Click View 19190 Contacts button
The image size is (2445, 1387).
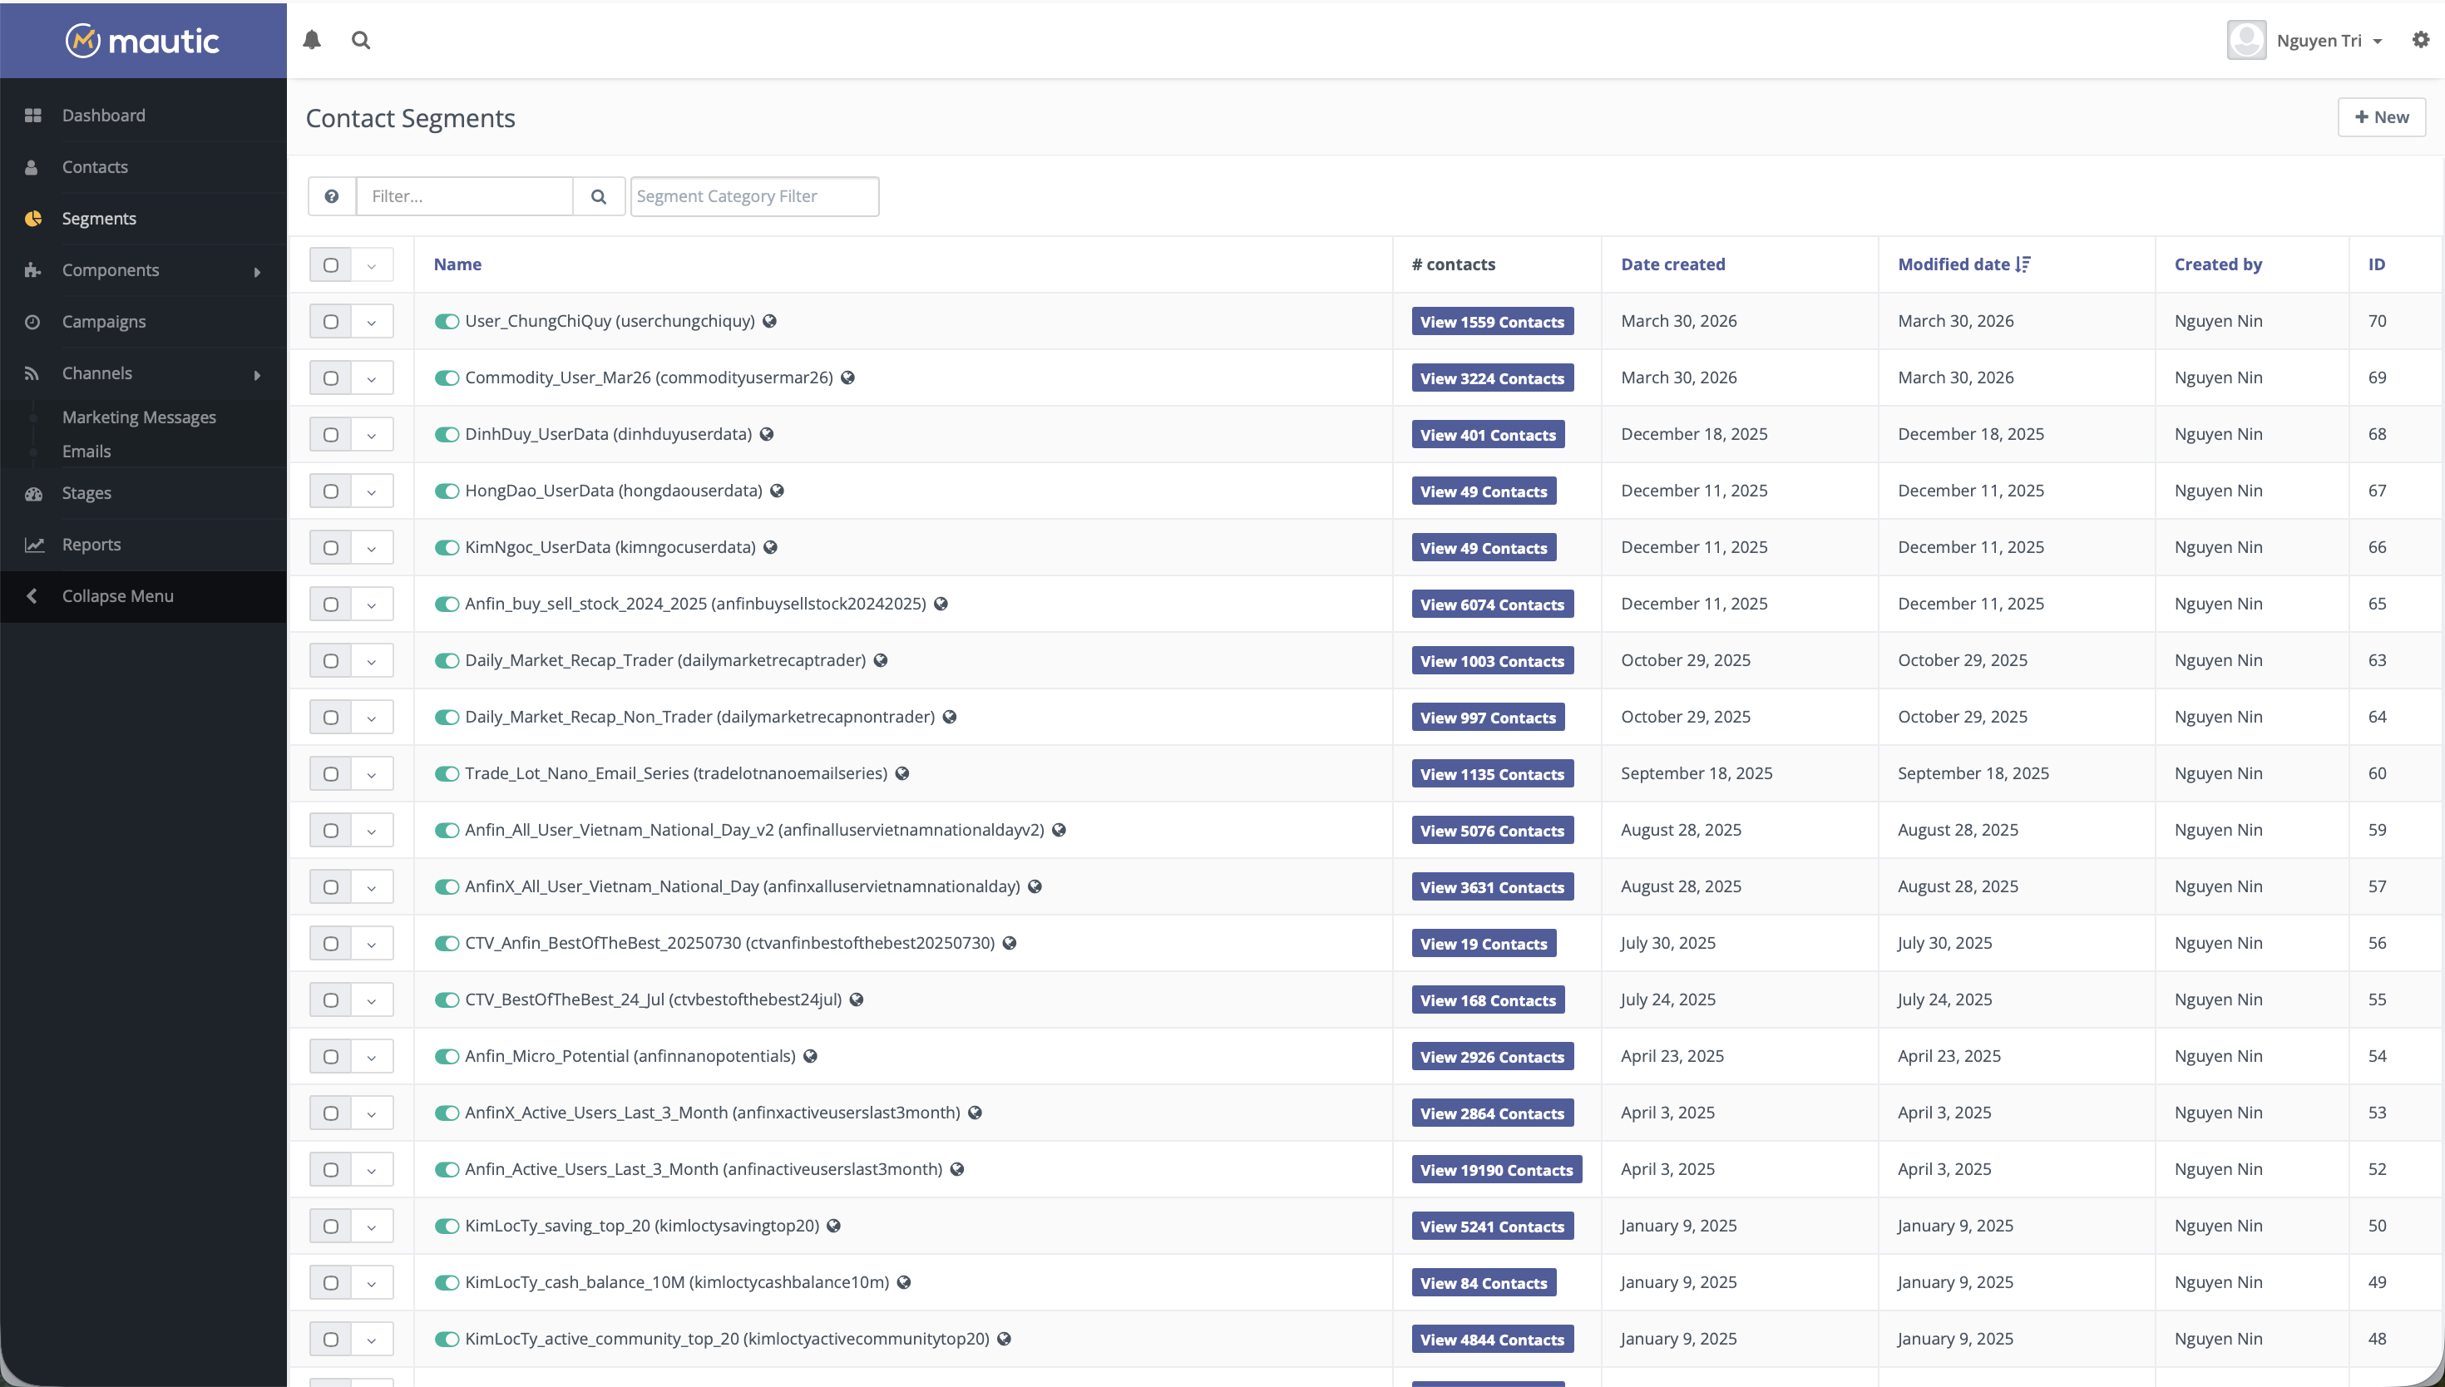[1495, 1170]
